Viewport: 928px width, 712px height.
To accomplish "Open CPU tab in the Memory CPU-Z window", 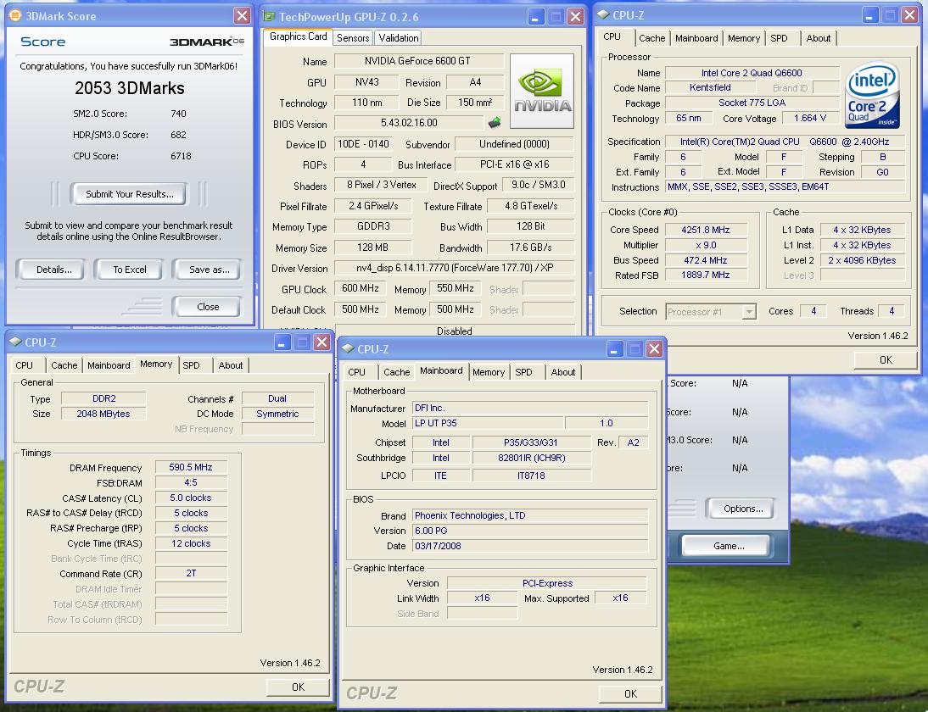I will tap(25, 365).
